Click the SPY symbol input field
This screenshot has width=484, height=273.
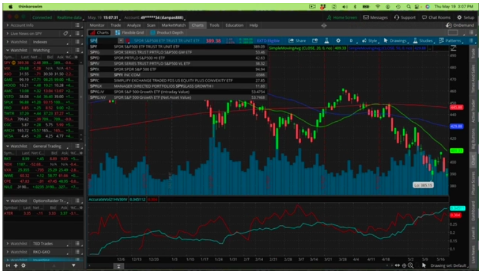point(103,40)
